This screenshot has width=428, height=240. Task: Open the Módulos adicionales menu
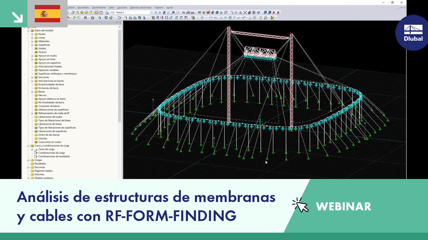click(x=141, y=7)
